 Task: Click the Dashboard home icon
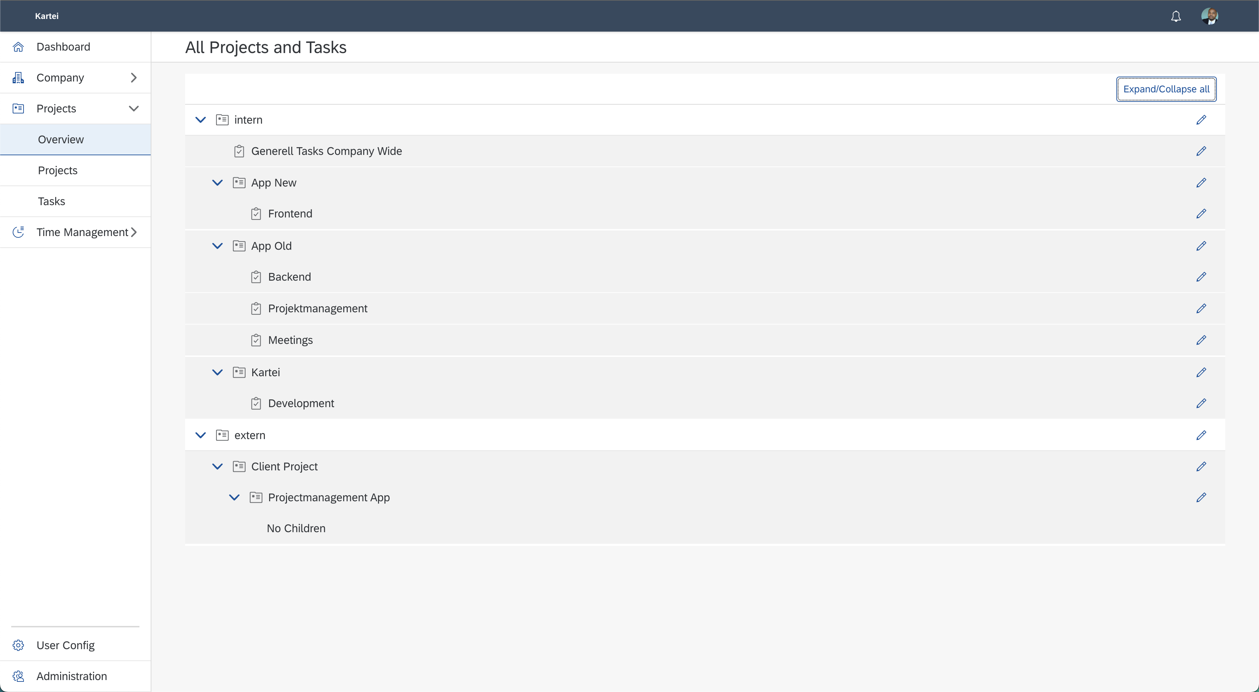(18, 47)
